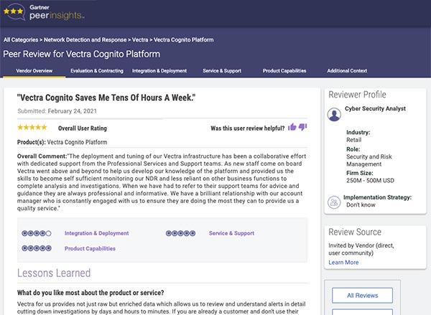Viewport: 431px width, 315px height.
Task: Click 'Was this user review helpful?' text
Action: point(248,128)
